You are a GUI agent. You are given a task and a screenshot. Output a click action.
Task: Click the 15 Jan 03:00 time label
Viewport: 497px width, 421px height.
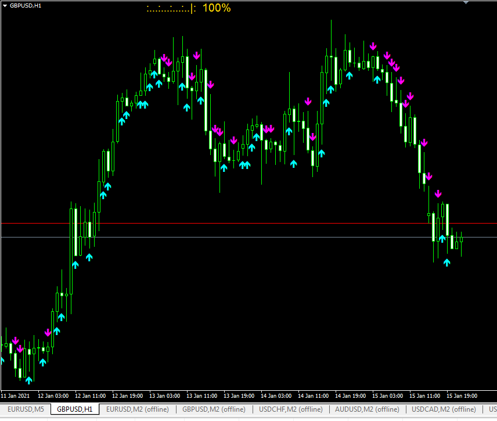388,396
